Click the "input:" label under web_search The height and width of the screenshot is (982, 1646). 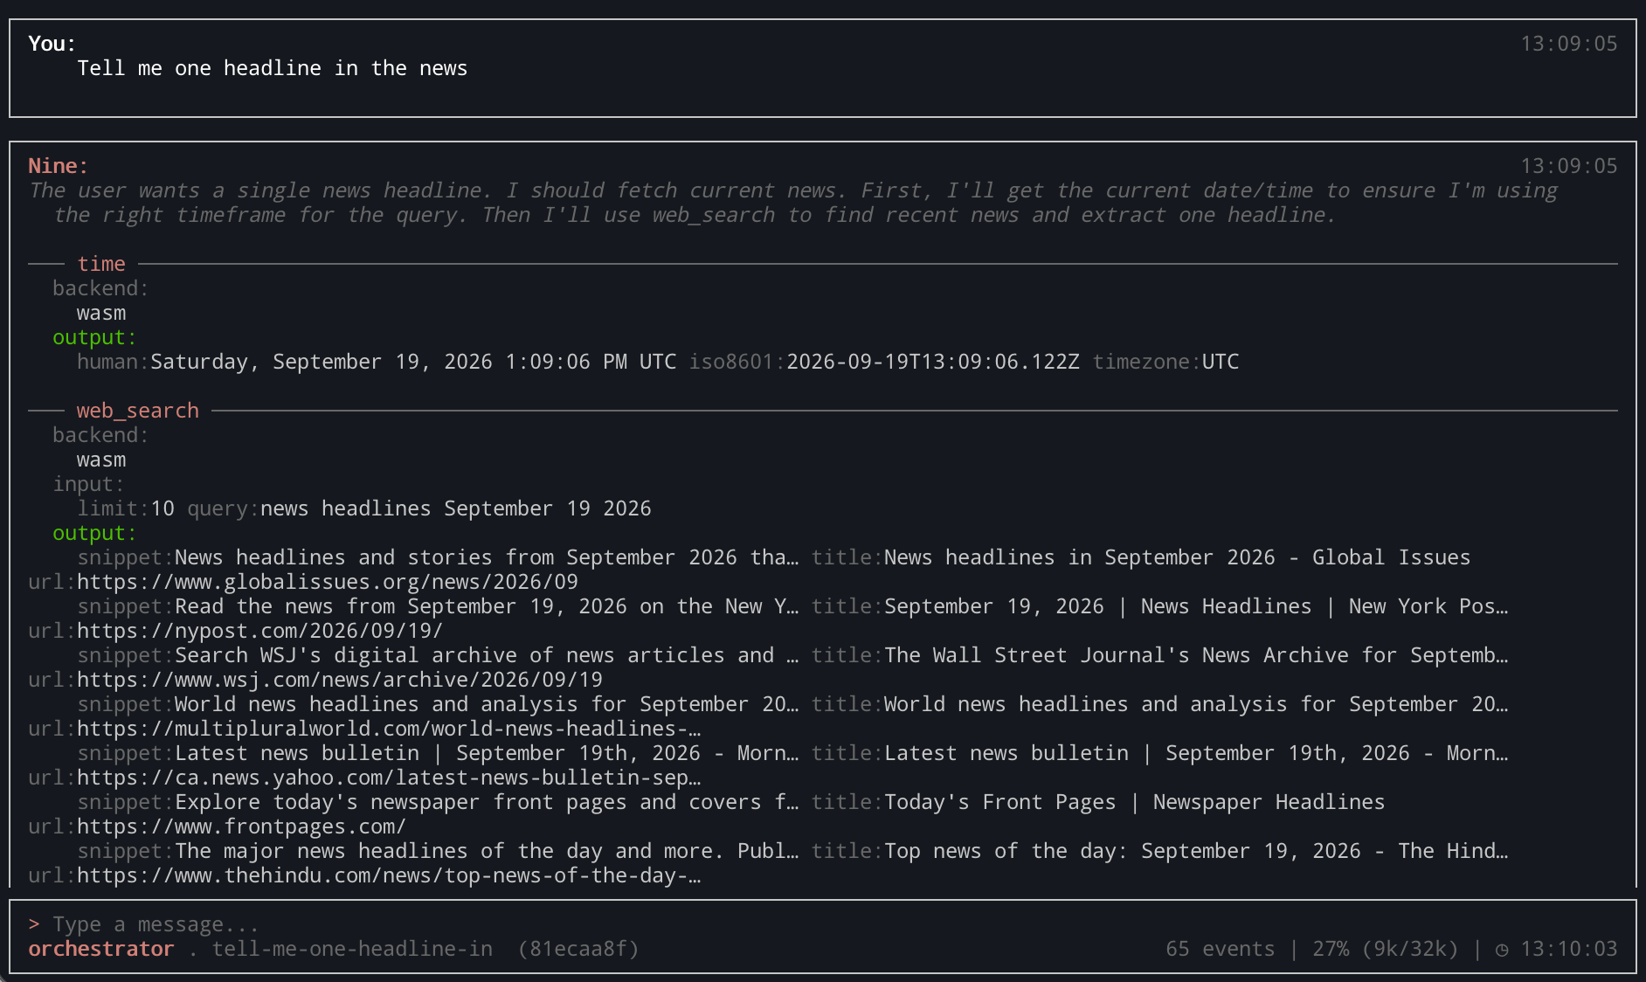coord(89,484)
